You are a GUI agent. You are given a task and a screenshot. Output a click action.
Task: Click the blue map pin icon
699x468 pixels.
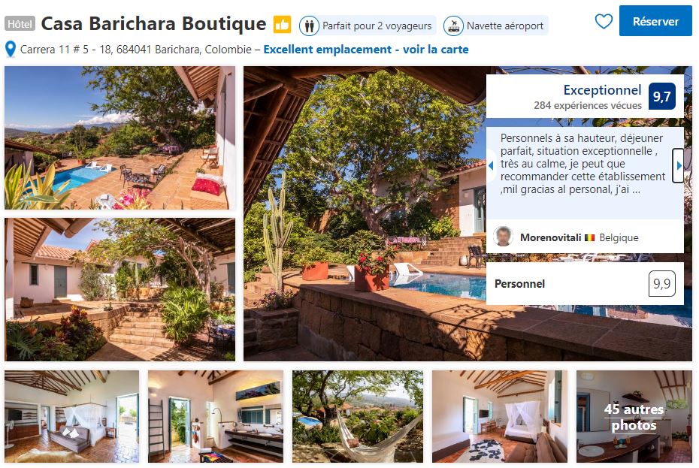(x=11, y=49)
